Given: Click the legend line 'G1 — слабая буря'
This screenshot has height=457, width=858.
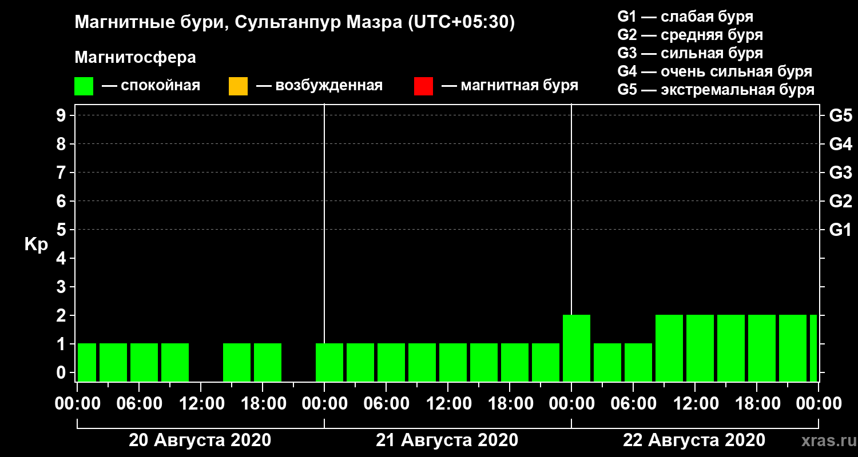Looking at the screenshot, I should click(685, 17).
